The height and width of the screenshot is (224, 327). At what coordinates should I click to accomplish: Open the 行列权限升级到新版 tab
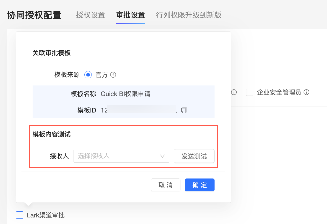tap(189, 15)
